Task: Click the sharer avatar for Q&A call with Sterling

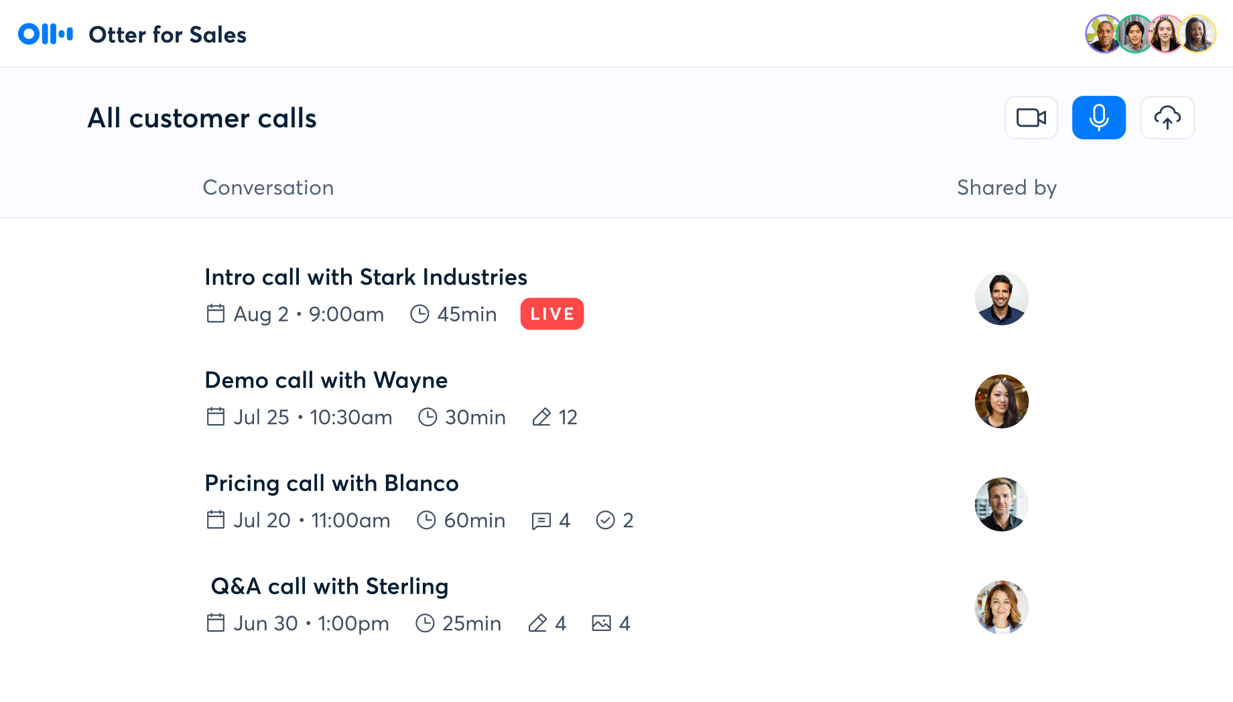Action: click(1001, 608)
